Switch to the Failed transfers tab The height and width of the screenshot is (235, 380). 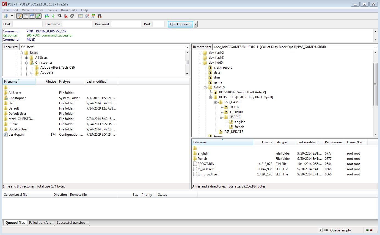(40, 223)
